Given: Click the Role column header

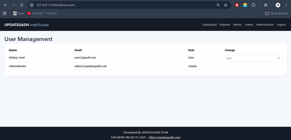Looking at the screenshot, I should (x=191, y=50).
